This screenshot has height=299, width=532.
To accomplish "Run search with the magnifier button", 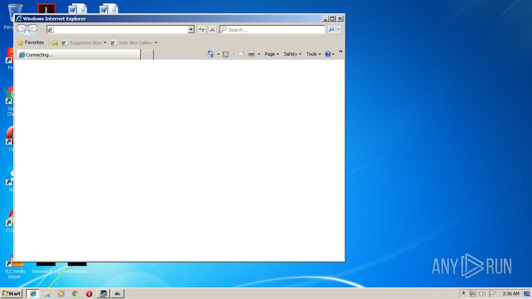I will (x=331, y=29).
